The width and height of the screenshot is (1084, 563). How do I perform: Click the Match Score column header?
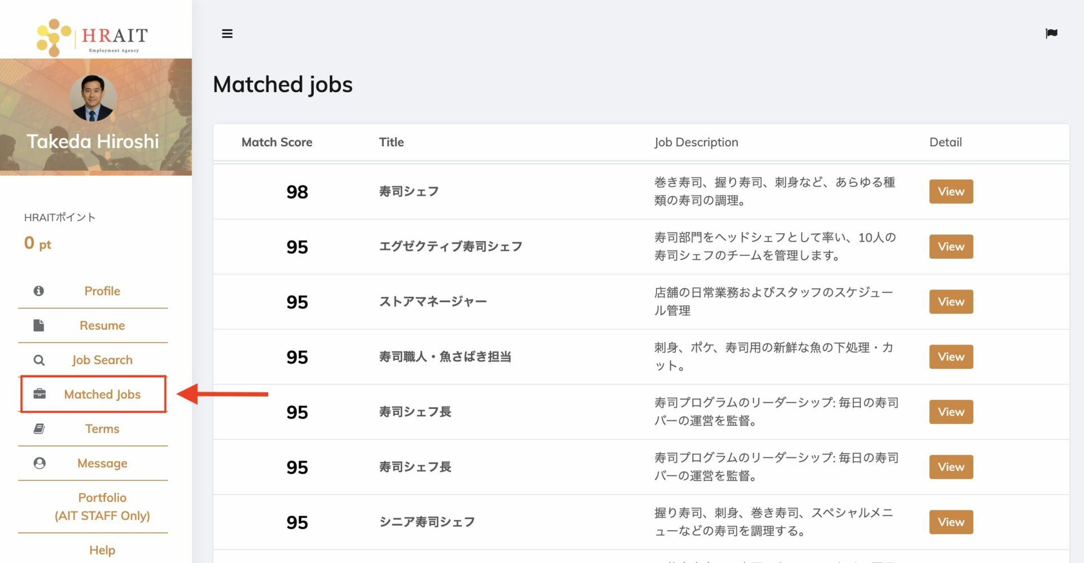(x=277, y=142)
